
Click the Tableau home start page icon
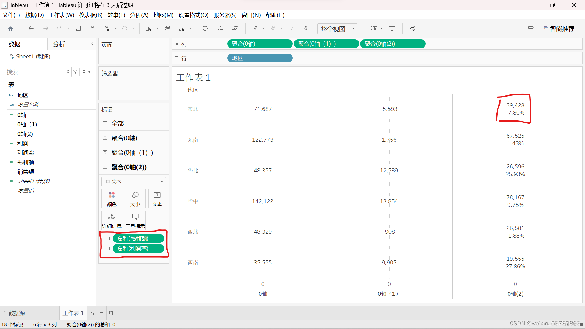point(11,28)
